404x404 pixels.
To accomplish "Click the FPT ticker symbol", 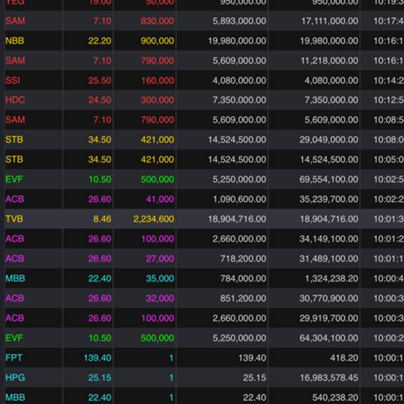I will (x=14, y=358).
